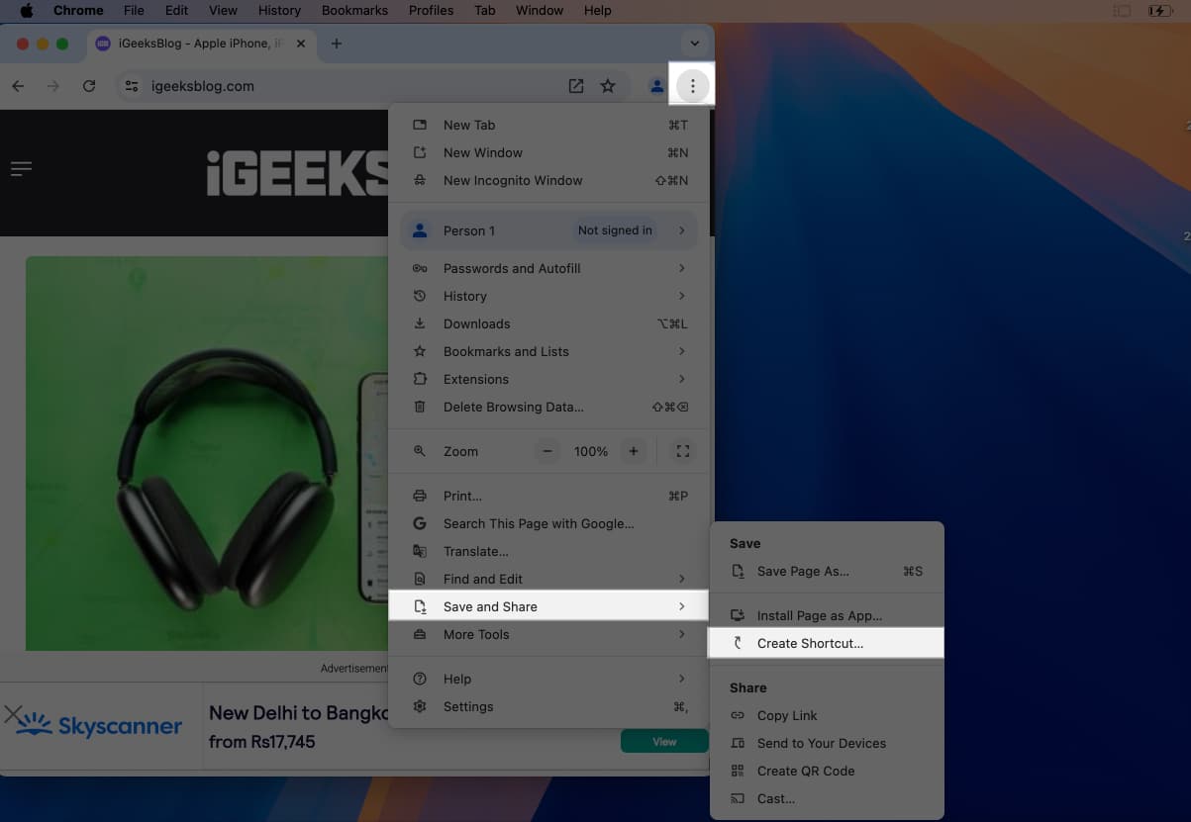Click the battery status icon
Image resolution: width=1191 pixels, height=822 pixels.
(1159, 10)
